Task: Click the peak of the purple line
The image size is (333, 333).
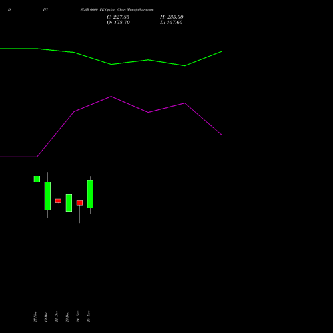Action: tap(111, 97)
